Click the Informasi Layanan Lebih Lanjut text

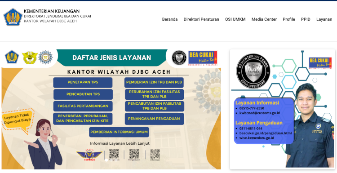[x=120, y=143]
